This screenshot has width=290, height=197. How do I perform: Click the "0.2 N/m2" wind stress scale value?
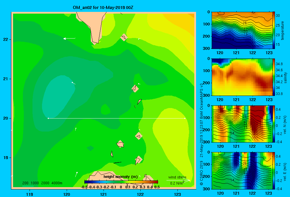click(x=177, y=183)
